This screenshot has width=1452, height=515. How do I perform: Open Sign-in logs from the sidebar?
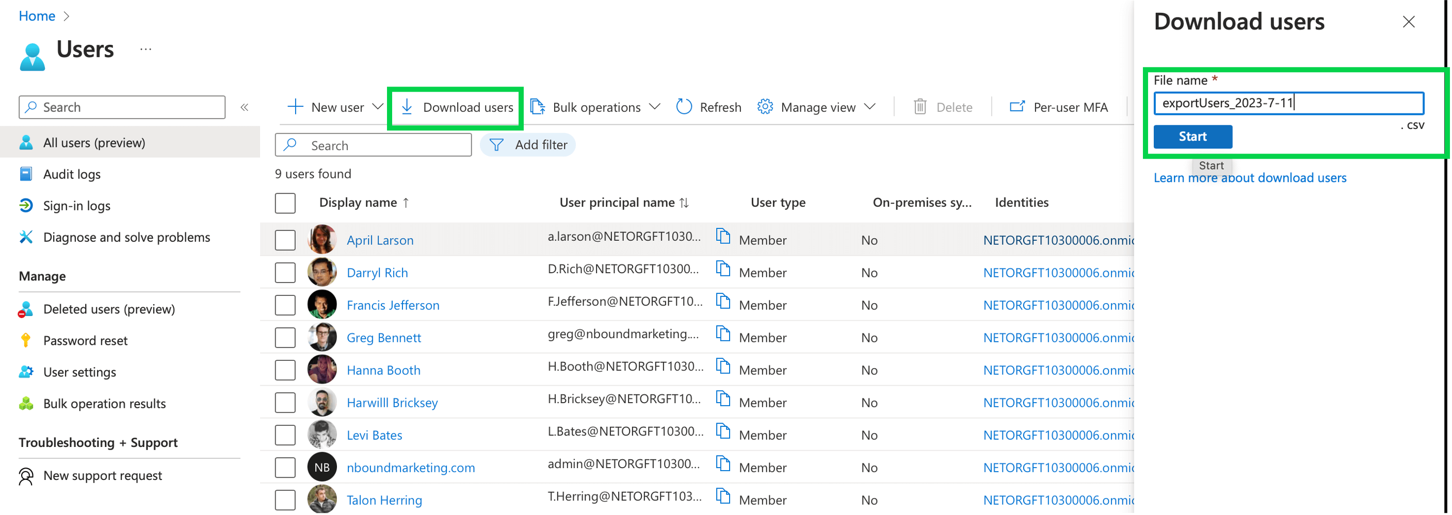(x=77, y=206)
